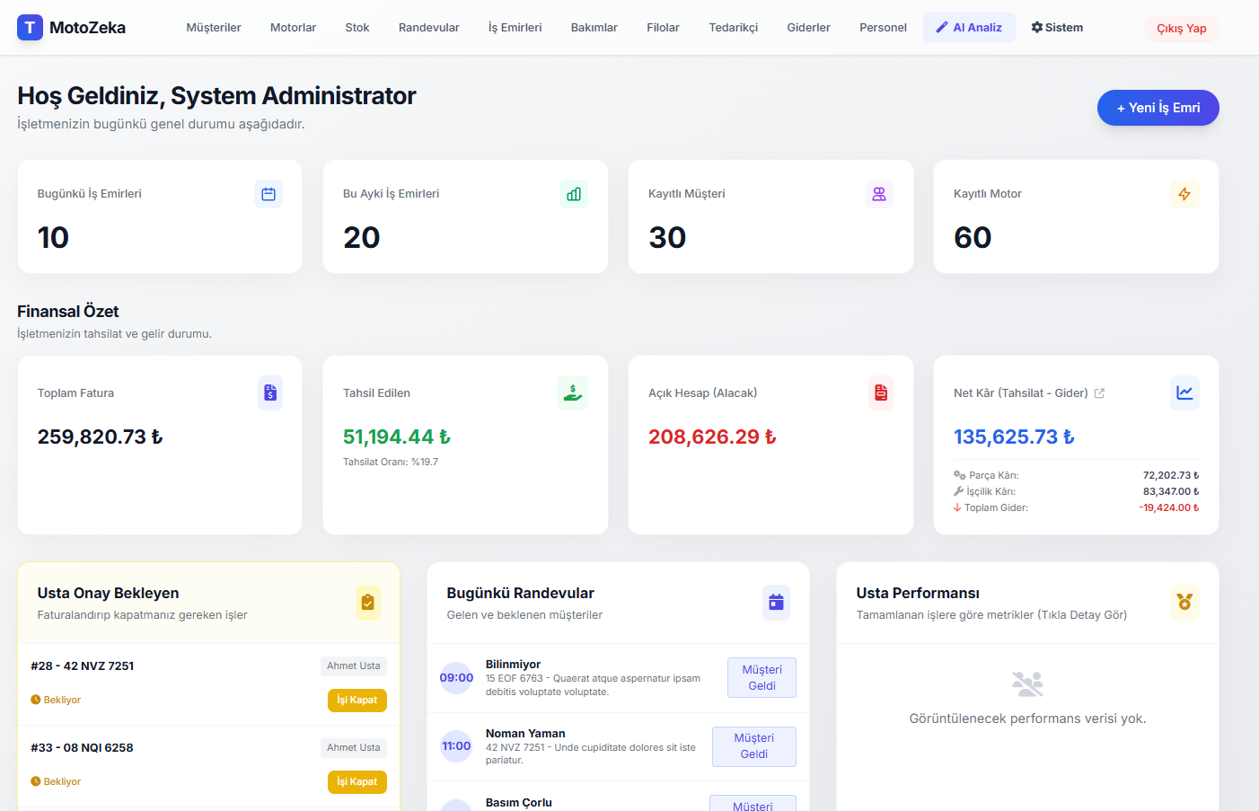Click the Kayıtlı Motor count 60
1259x811 pixels.
(x=973, y=238)
